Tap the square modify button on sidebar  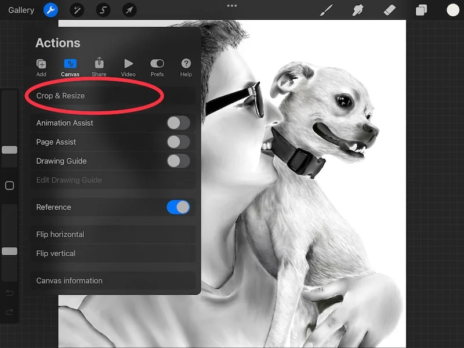(9, 186)
